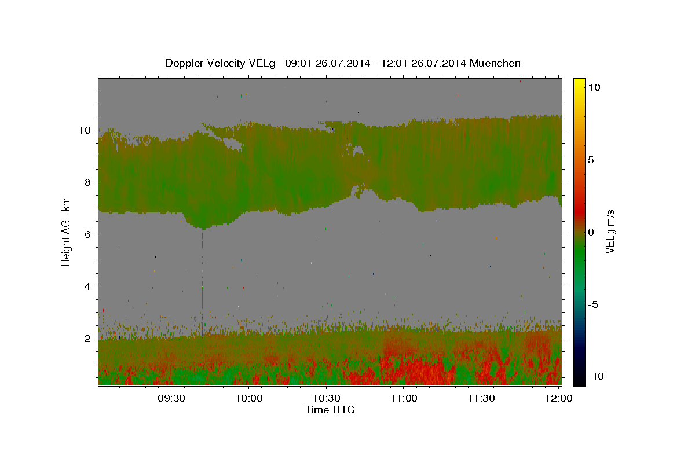This screenshot has width=695, height=463.
Task: Click the 10:00 time tick label
Action: point(250,399)
